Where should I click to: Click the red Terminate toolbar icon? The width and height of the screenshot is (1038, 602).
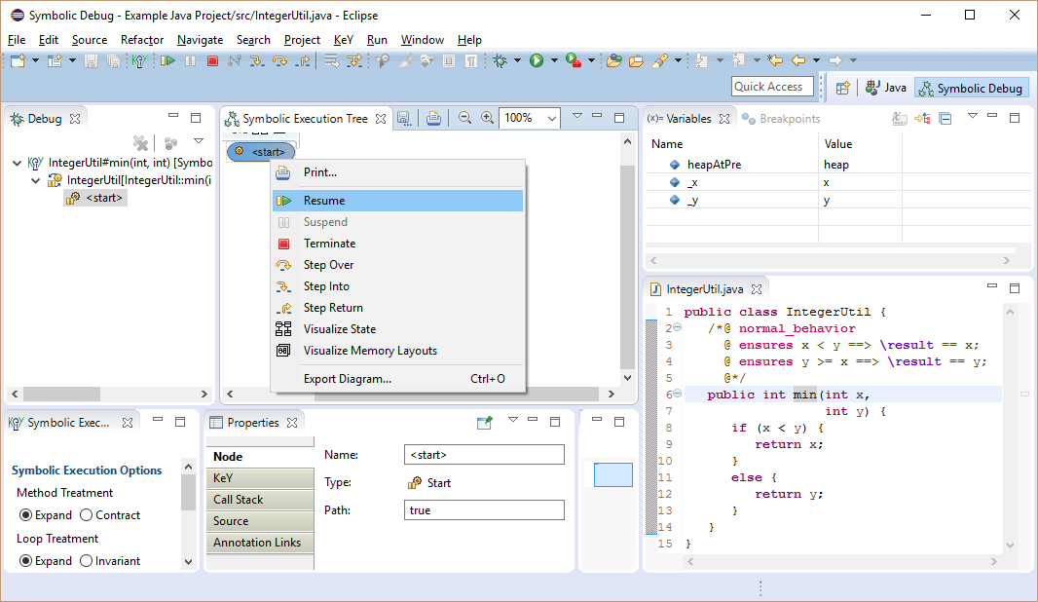coord(212,61)
